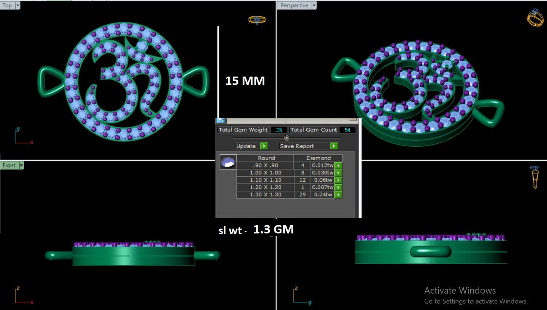Open the Top viewport dropdown arrow
The width and height of the screenshot is (547, 310).
point(17,5)
